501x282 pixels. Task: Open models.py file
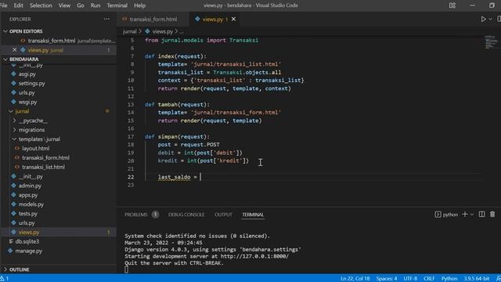31,204
